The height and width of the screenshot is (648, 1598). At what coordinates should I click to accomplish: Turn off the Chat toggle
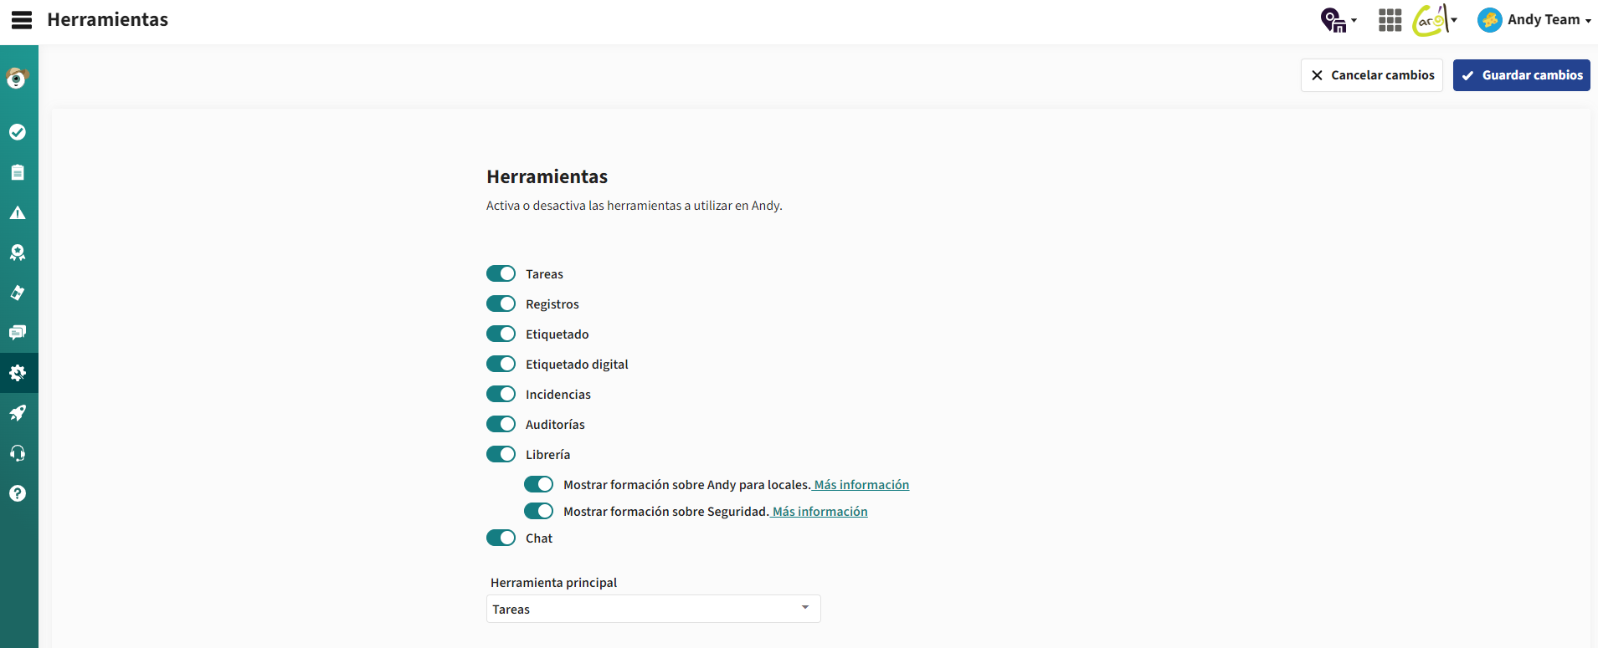click(501, 538)
